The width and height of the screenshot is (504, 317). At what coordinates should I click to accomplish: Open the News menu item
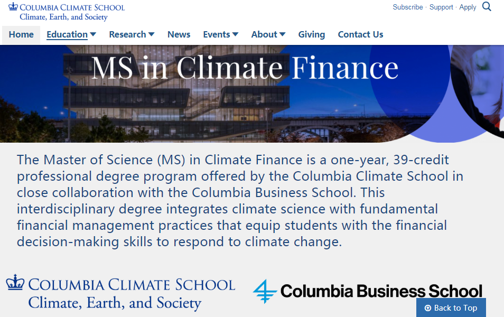[x=179, y=34]
